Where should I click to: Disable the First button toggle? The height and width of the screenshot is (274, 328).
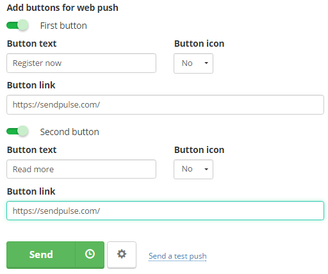tap(17, 26)
